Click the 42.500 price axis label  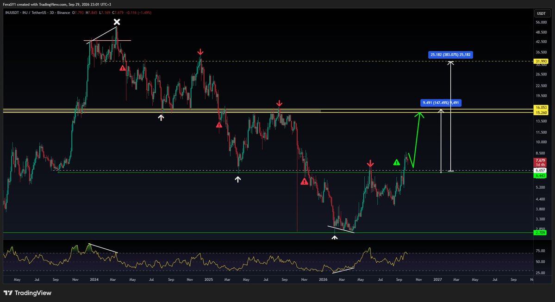click(x=541, y=42)
